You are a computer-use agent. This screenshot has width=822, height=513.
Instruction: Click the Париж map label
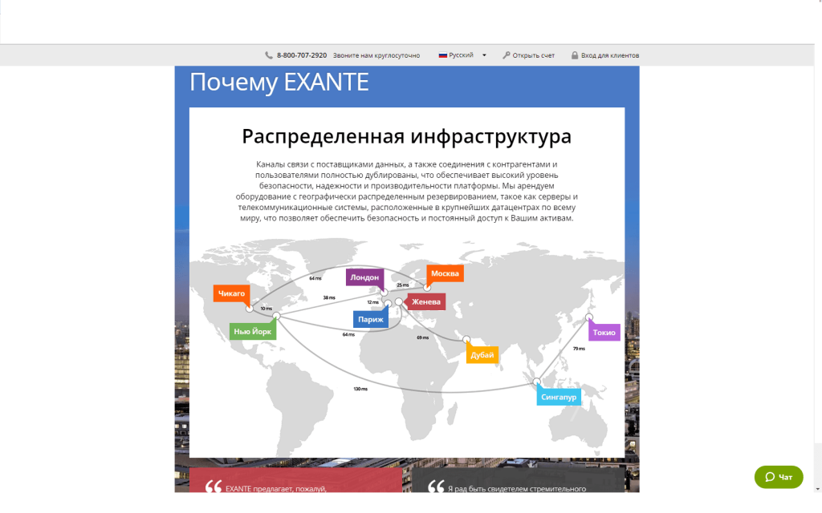(371, 319)
